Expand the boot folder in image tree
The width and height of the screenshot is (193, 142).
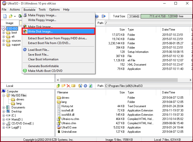4,33
